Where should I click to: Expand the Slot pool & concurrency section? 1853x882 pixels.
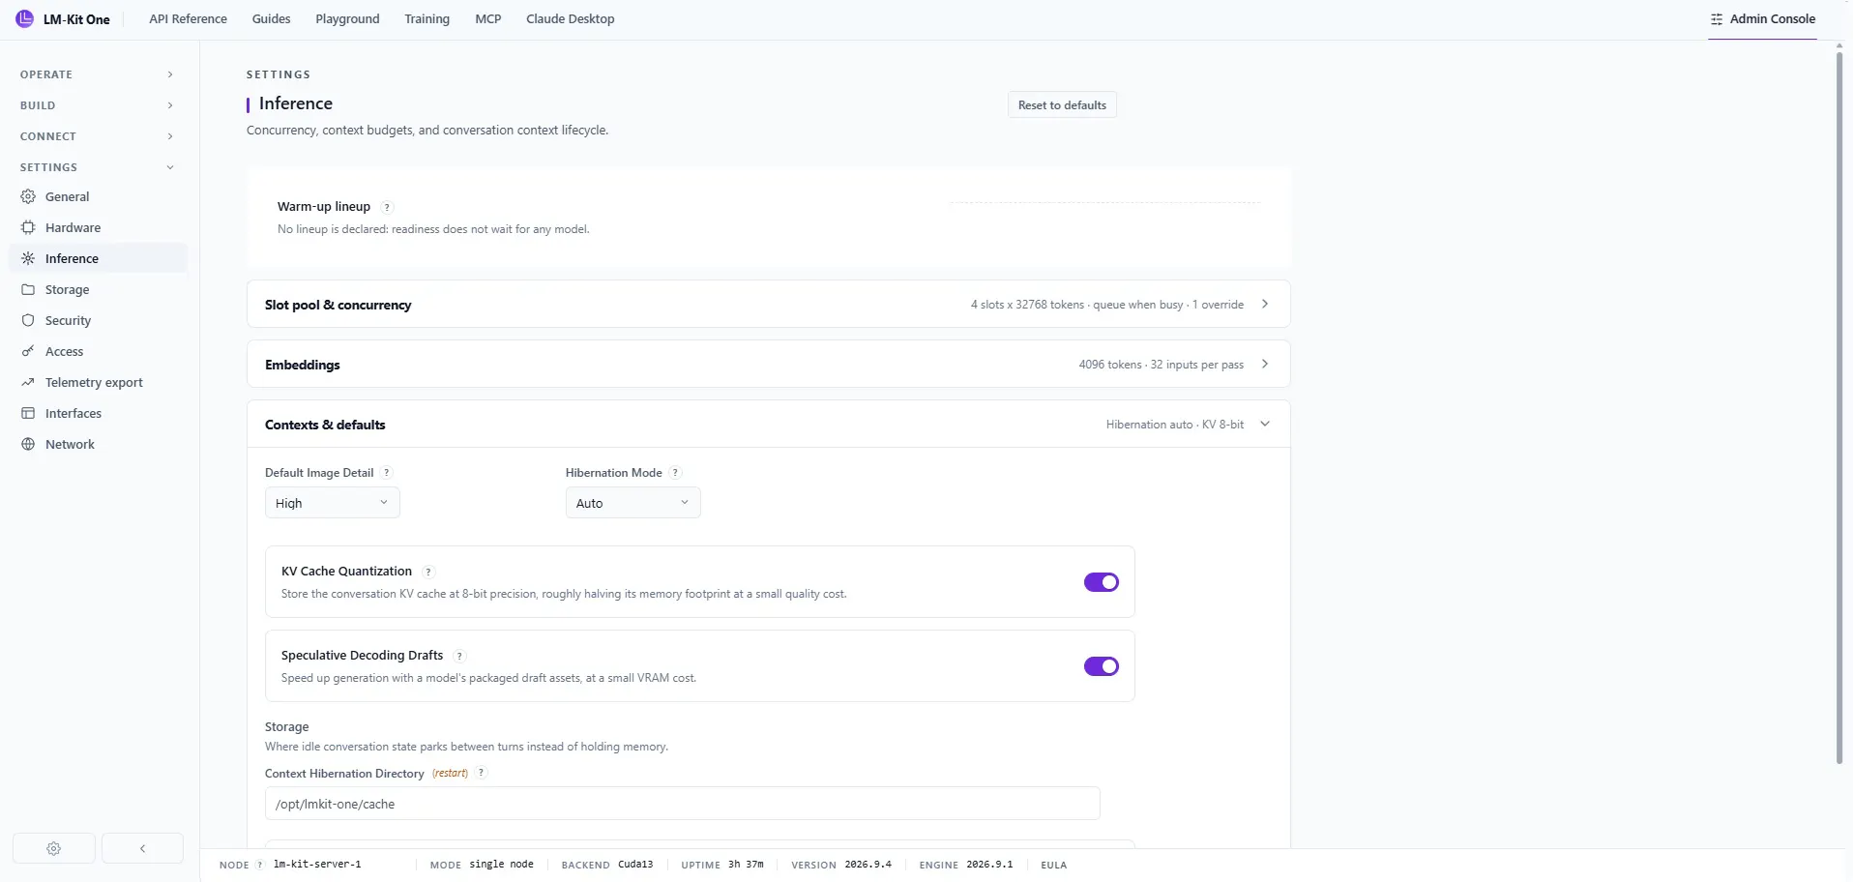(769, 305)
